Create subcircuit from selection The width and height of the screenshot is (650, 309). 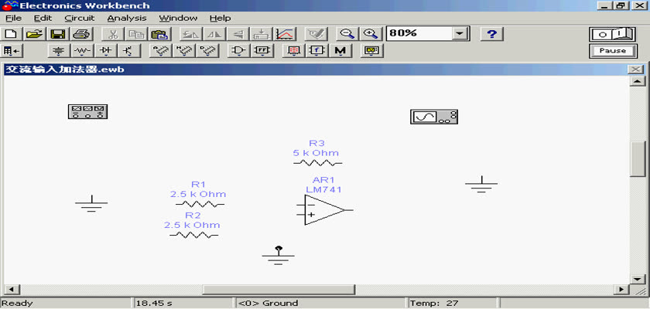(x=262, y=34)
